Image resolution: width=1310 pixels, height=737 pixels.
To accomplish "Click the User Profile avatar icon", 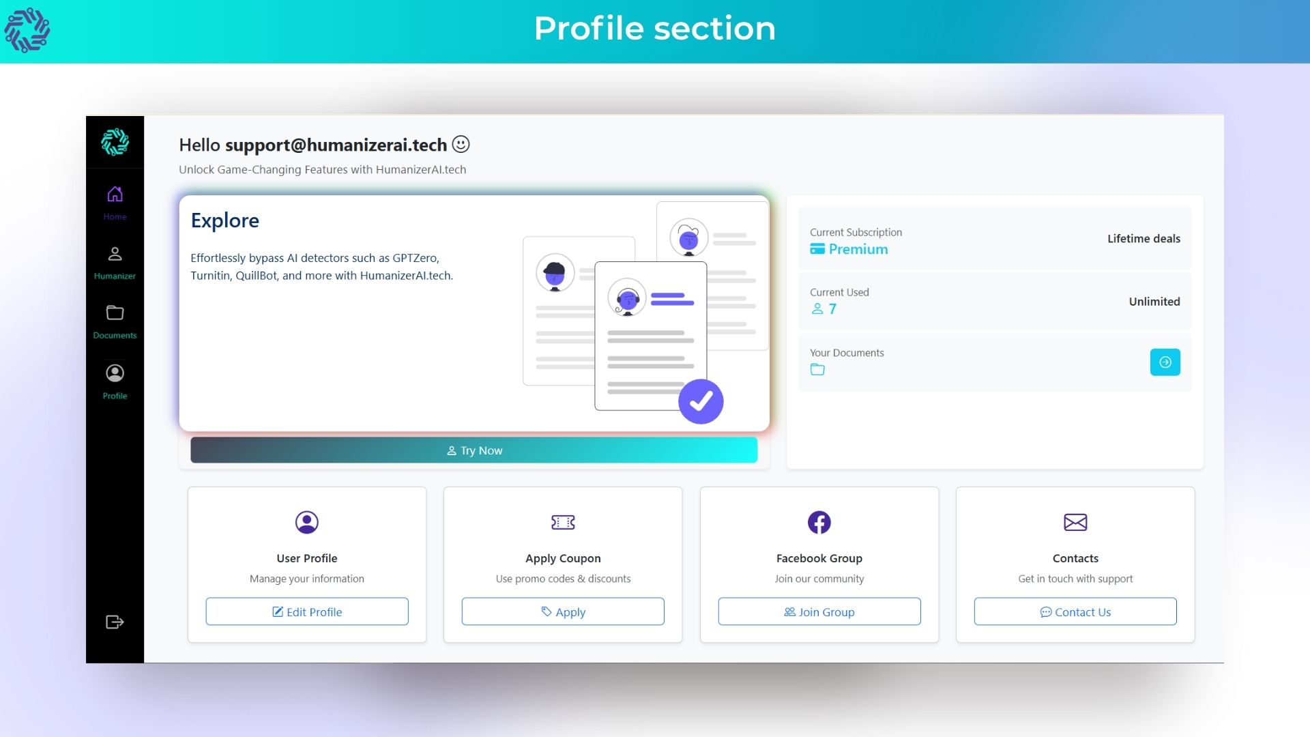I will [x=307, y=523].
